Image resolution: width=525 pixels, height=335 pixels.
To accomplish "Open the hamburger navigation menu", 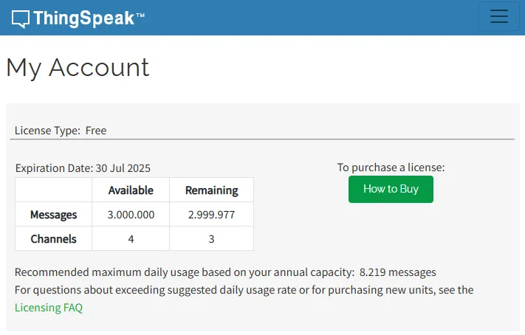I will [x=499, y=17].
